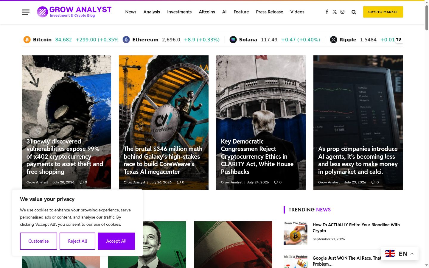Click Ethereum price 2,696.0 in ticker
The height and width of the screenshot is (268, 429).
point(171,40)
